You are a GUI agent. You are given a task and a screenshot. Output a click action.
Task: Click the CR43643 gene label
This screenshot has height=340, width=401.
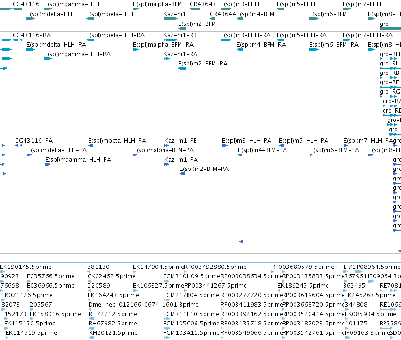[203, 4]
